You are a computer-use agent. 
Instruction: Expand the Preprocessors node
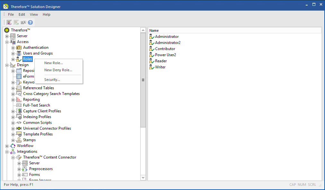19,168
